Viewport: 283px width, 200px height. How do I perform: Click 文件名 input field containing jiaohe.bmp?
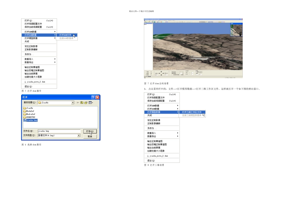click(59, 131)
